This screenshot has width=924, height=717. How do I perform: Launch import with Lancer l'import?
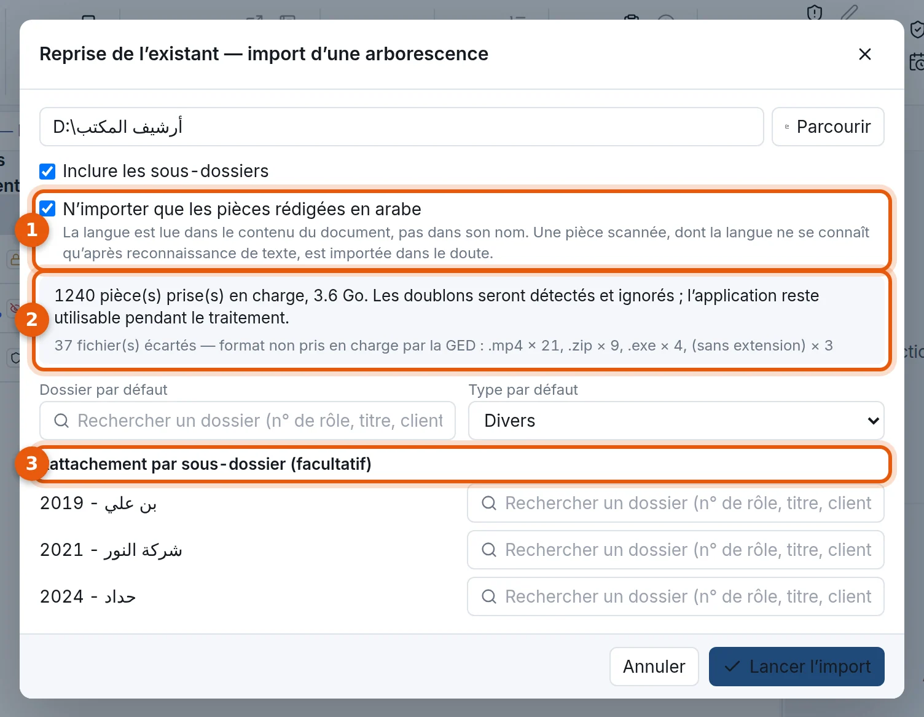(796, 667)
